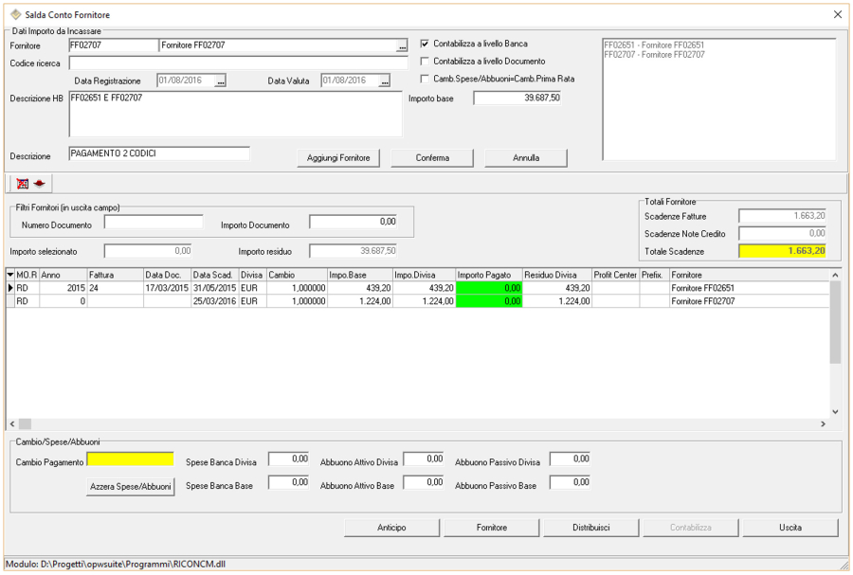Sort by the Data Scad. column header

click(x=213, y=275)
